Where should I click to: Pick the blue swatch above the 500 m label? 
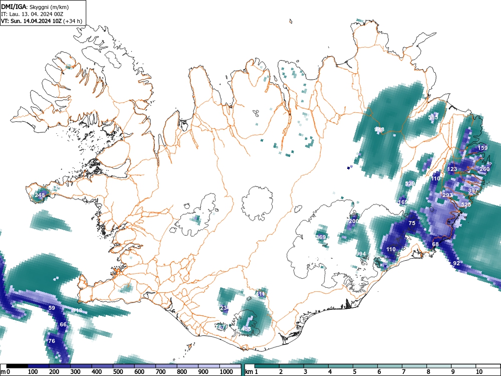pyautogui.click(x=124, y=366)
